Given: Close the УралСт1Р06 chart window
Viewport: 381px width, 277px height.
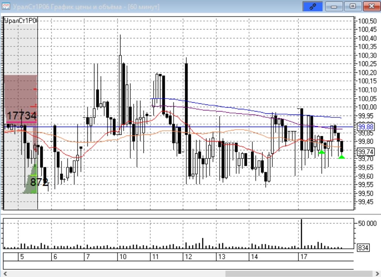Looking at the screenshot, I should 371,6.
